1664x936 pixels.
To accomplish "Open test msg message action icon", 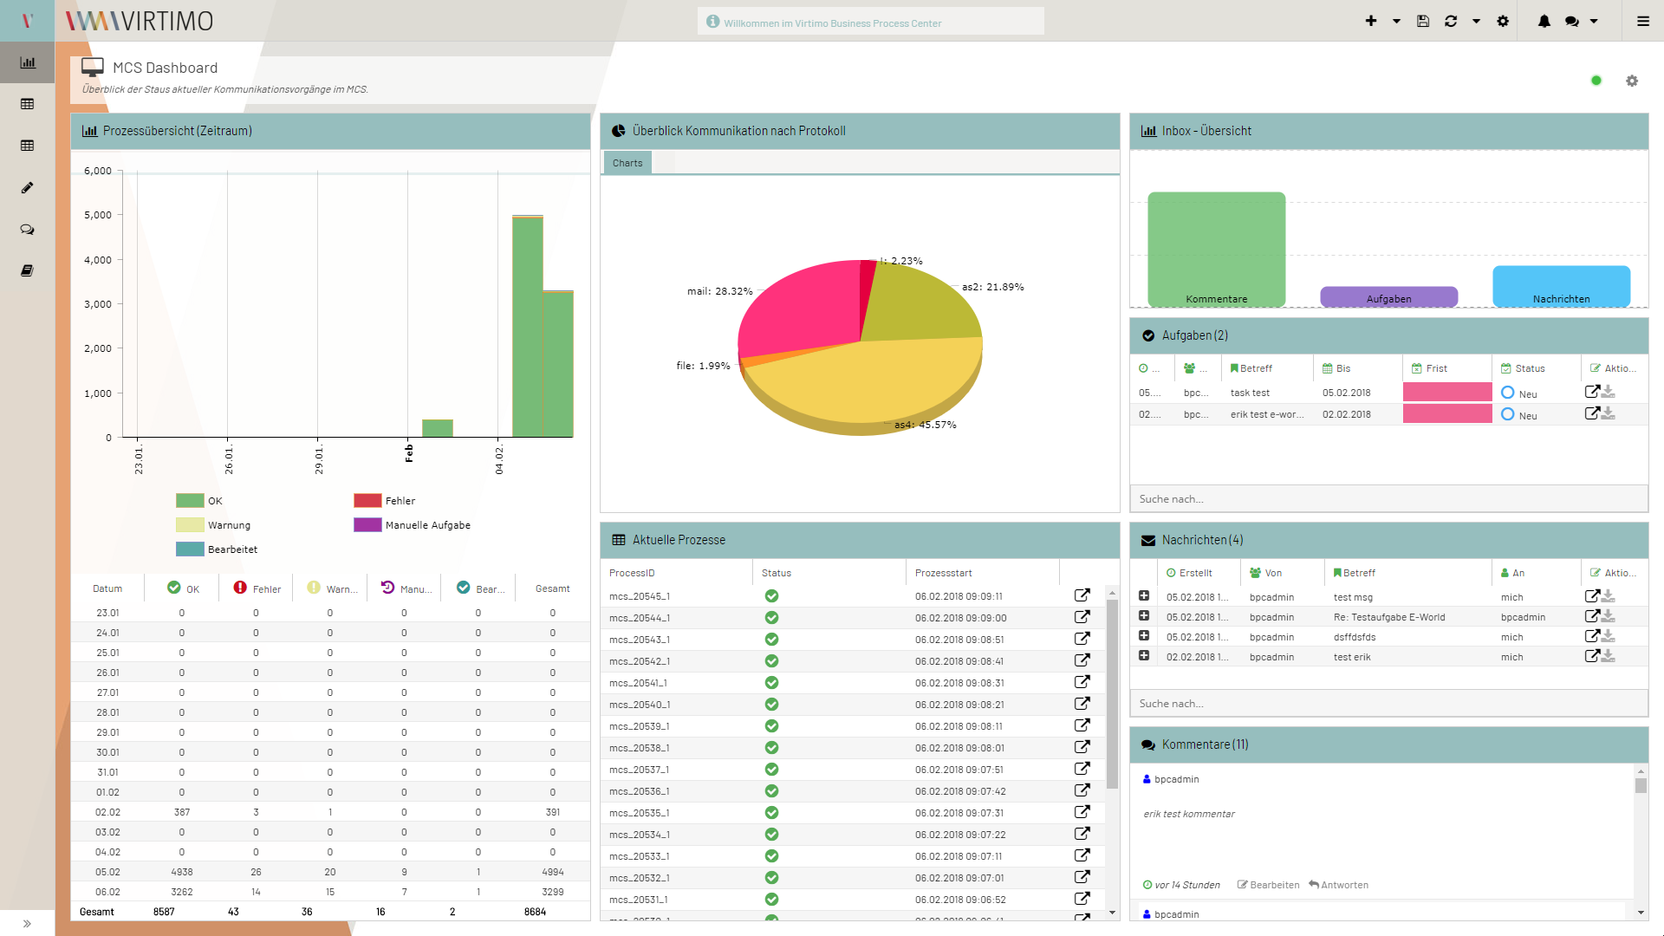I will tap(1592, 596).
